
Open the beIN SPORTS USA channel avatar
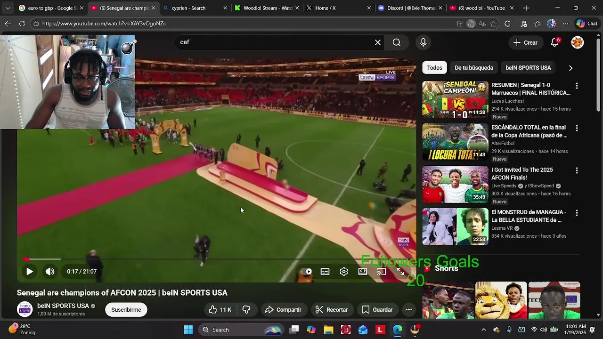24,309
